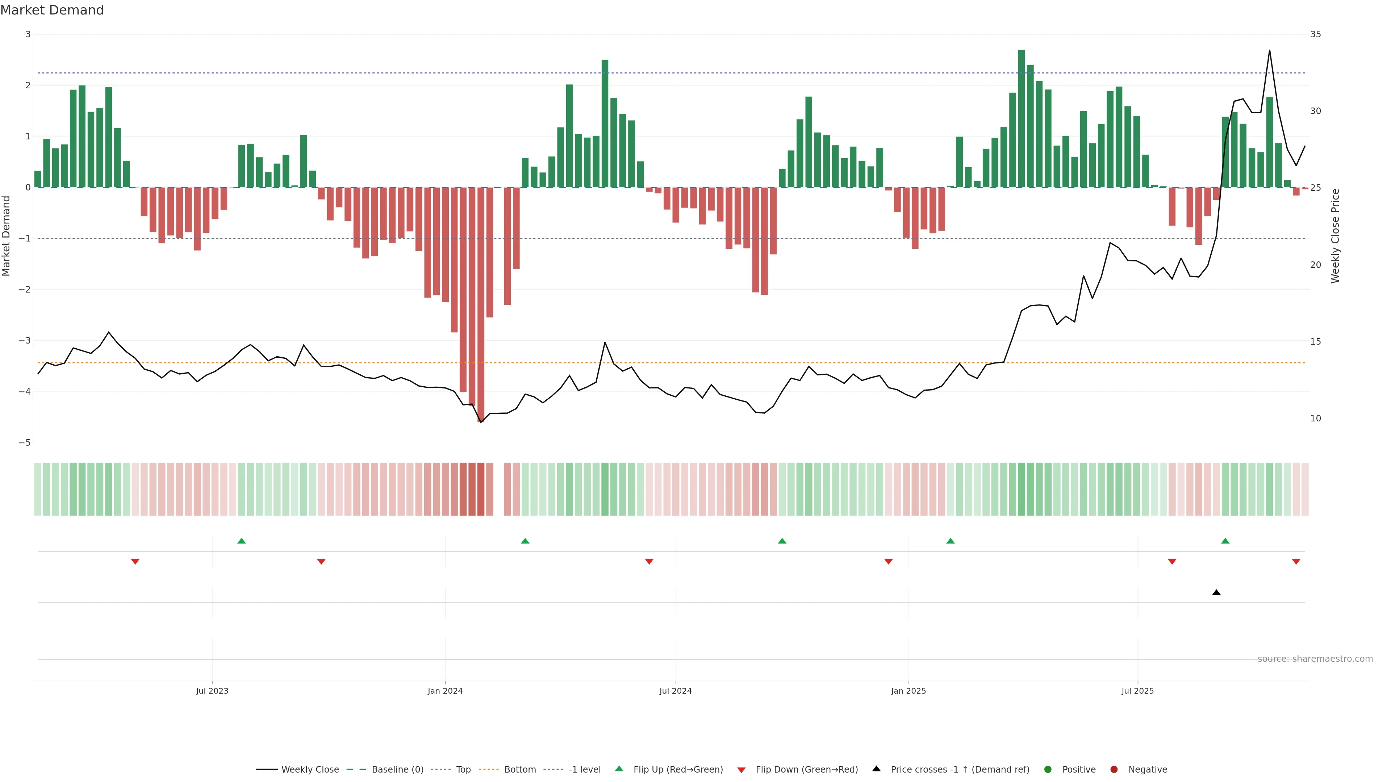
Task: Click the green Flip Up marker near Jan 2025
Action: tap(951, 541)
